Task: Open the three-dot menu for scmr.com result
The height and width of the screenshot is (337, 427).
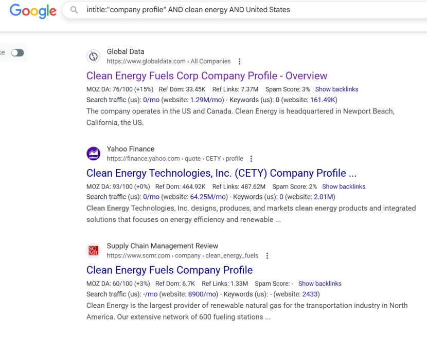Action: [267, 256]
